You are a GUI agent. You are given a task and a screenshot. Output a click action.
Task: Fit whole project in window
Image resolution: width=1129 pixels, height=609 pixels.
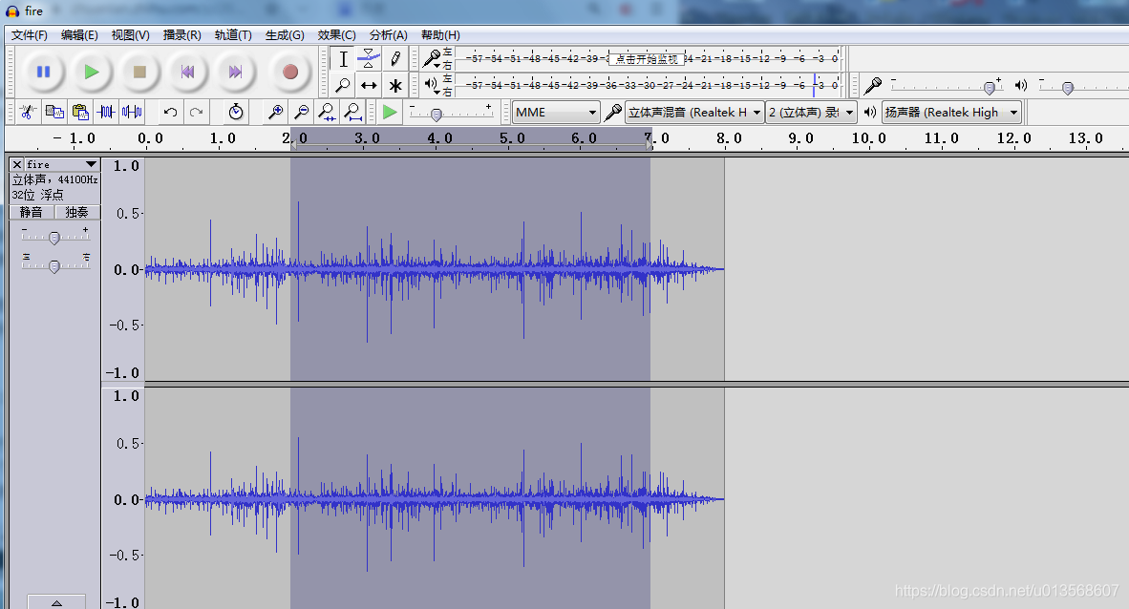pyautogui.click(x=352, y=112)
